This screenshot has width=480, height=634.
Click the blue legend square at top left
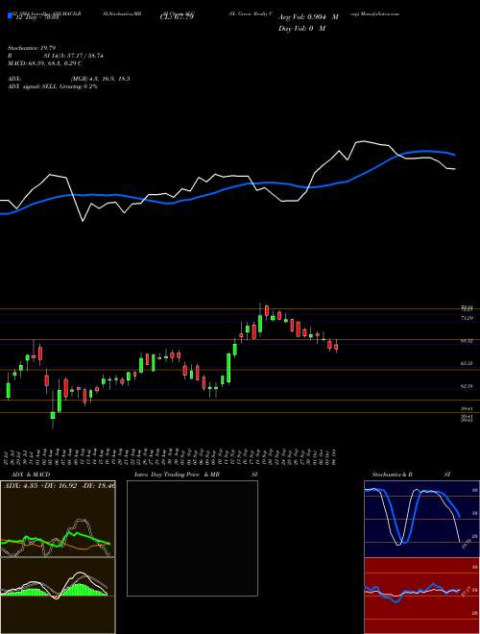pyautogui.click(x=10, y=16)
